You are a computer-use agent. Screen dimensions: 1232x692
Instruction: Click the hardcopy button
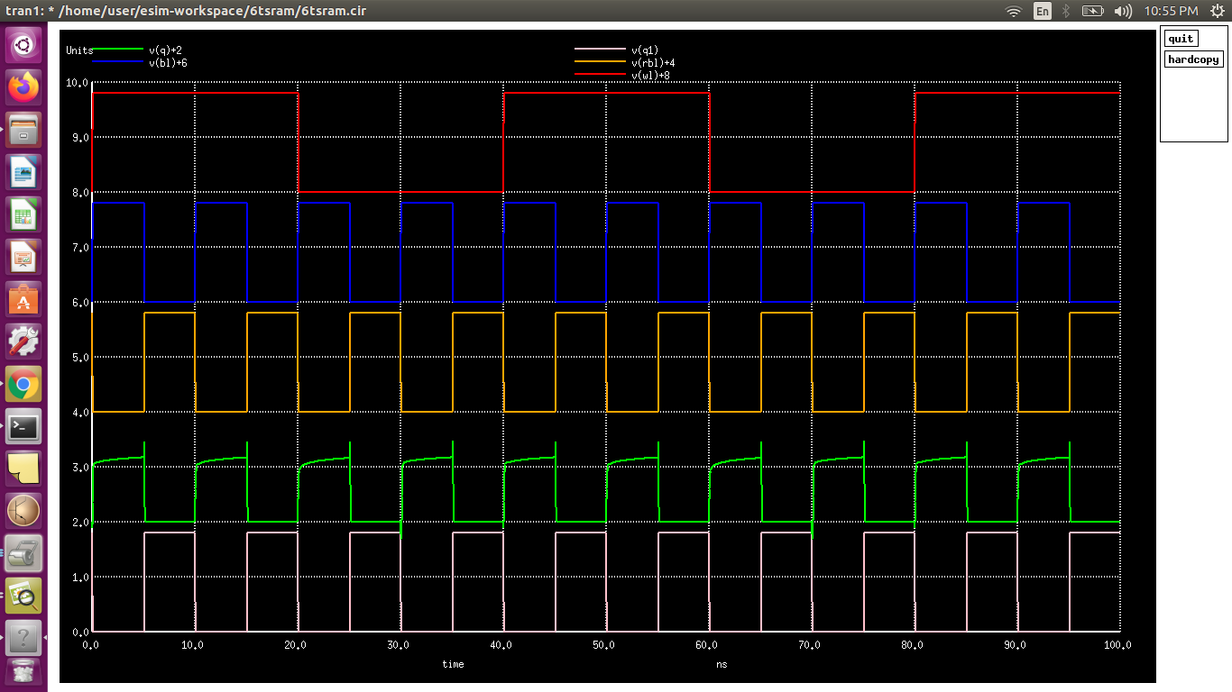pos(1193,59)
